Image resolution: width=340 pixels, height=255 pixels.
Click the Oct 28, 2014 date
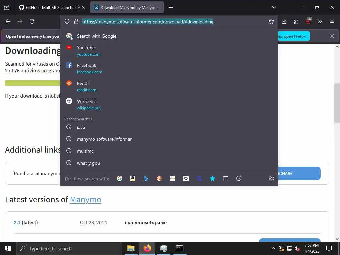(93, 223)
